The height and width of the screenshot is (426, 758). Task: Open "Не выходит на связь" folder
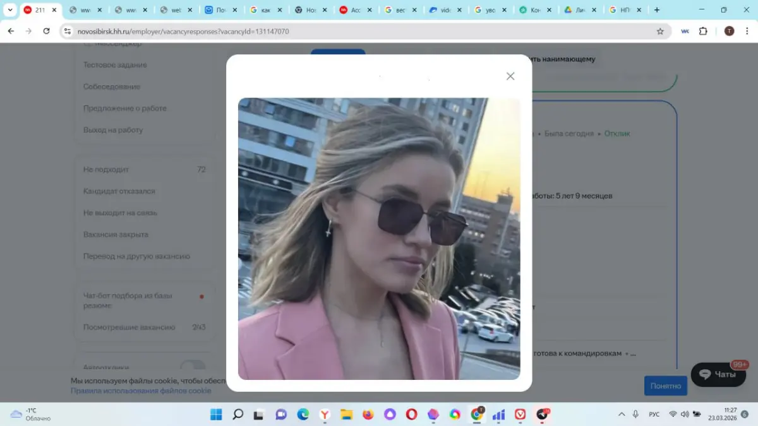point(121,213)
